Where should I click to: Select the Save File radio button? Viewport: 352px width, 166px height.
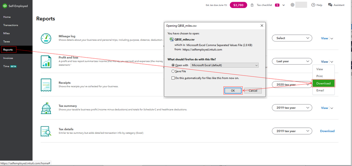pos(173,71)
